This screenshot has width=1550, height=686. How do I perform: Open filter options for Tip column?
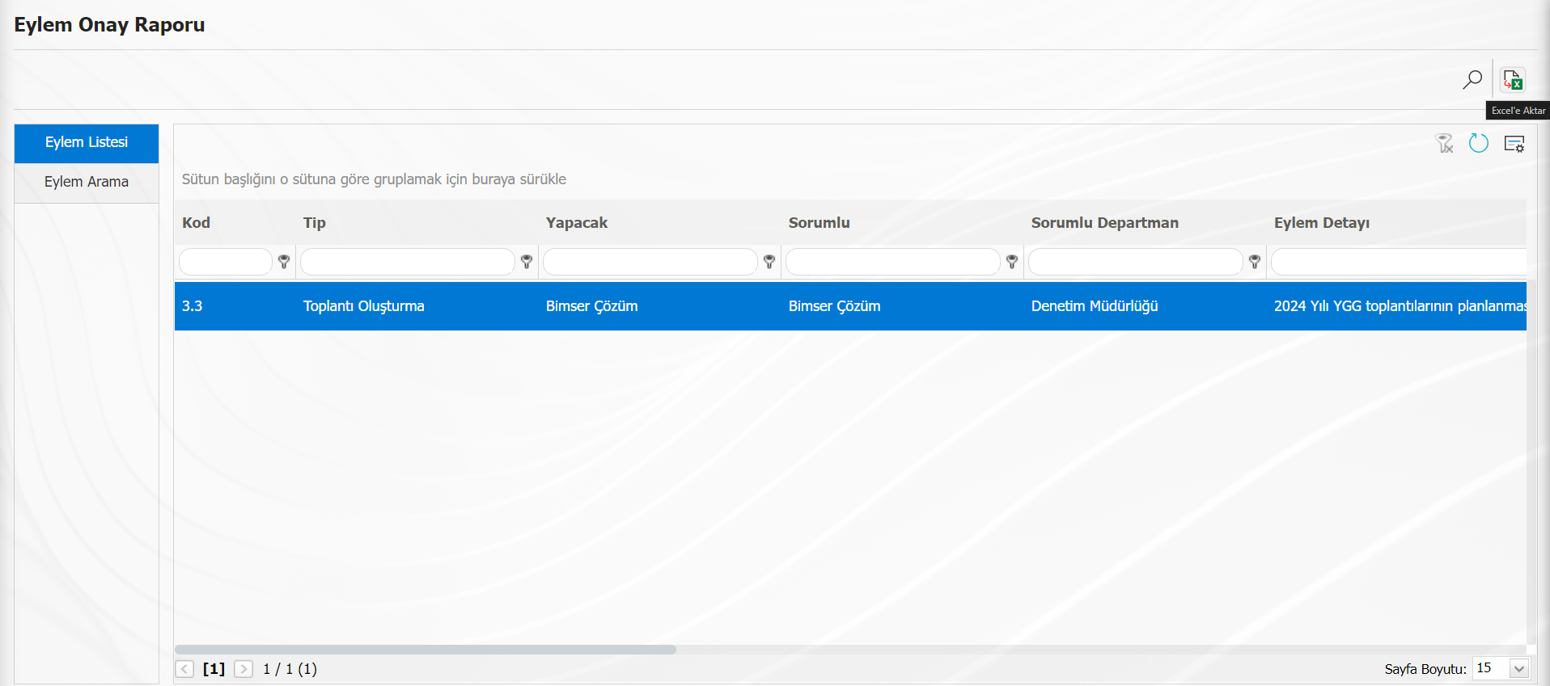click(x=527, y=262)
